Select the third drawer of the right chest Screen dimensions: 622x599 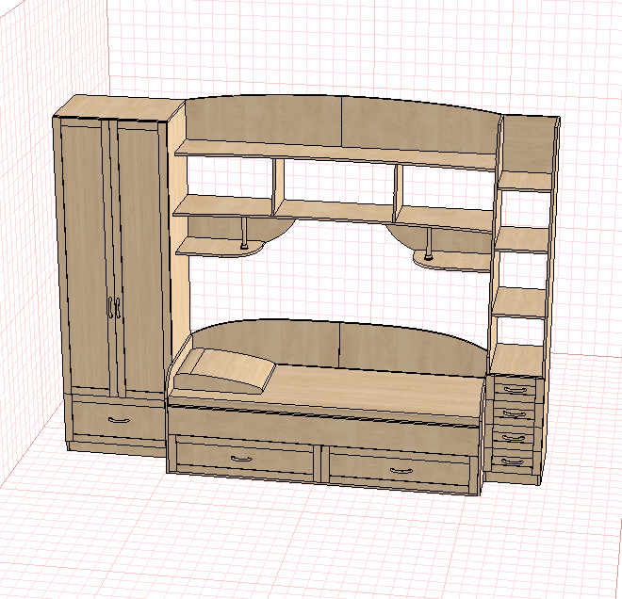[514, 438]
